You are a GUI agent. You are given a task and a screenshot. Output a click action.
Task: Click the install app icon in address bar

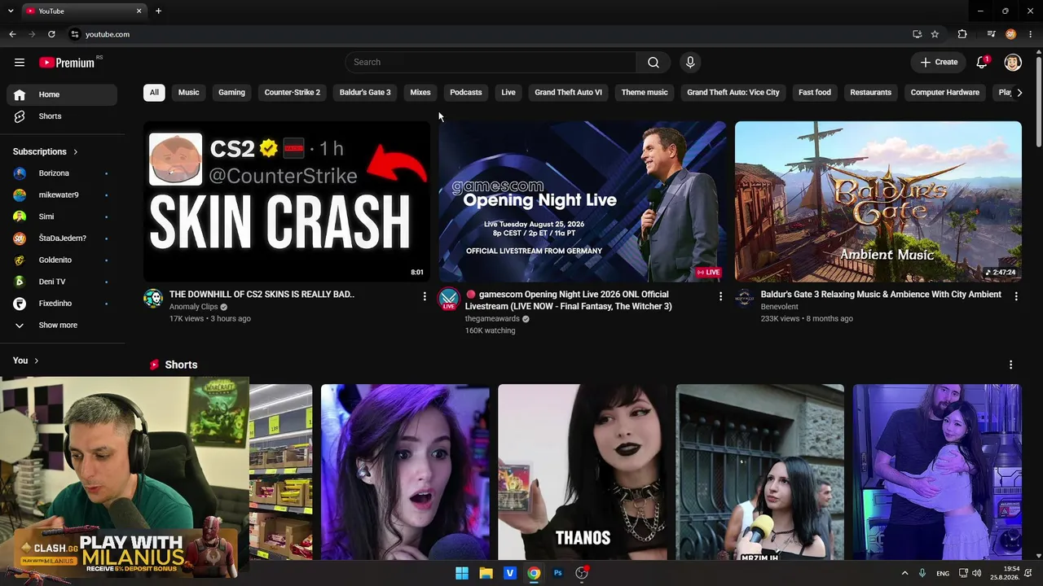click(x=918, y=34)
